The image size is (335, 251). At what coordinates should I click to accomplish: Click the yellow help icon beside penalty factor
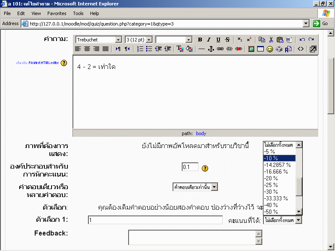coord(205,168)
